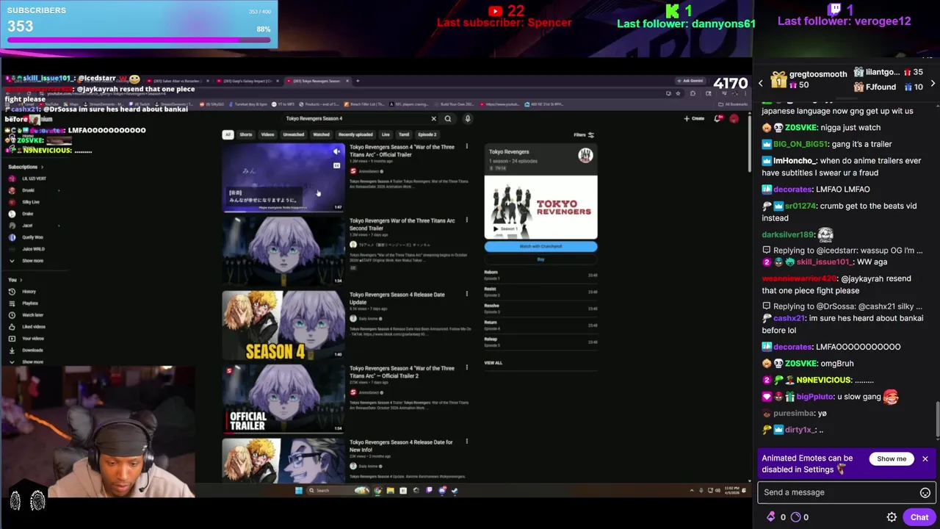Select the Watched filter chip

(321, 134)
